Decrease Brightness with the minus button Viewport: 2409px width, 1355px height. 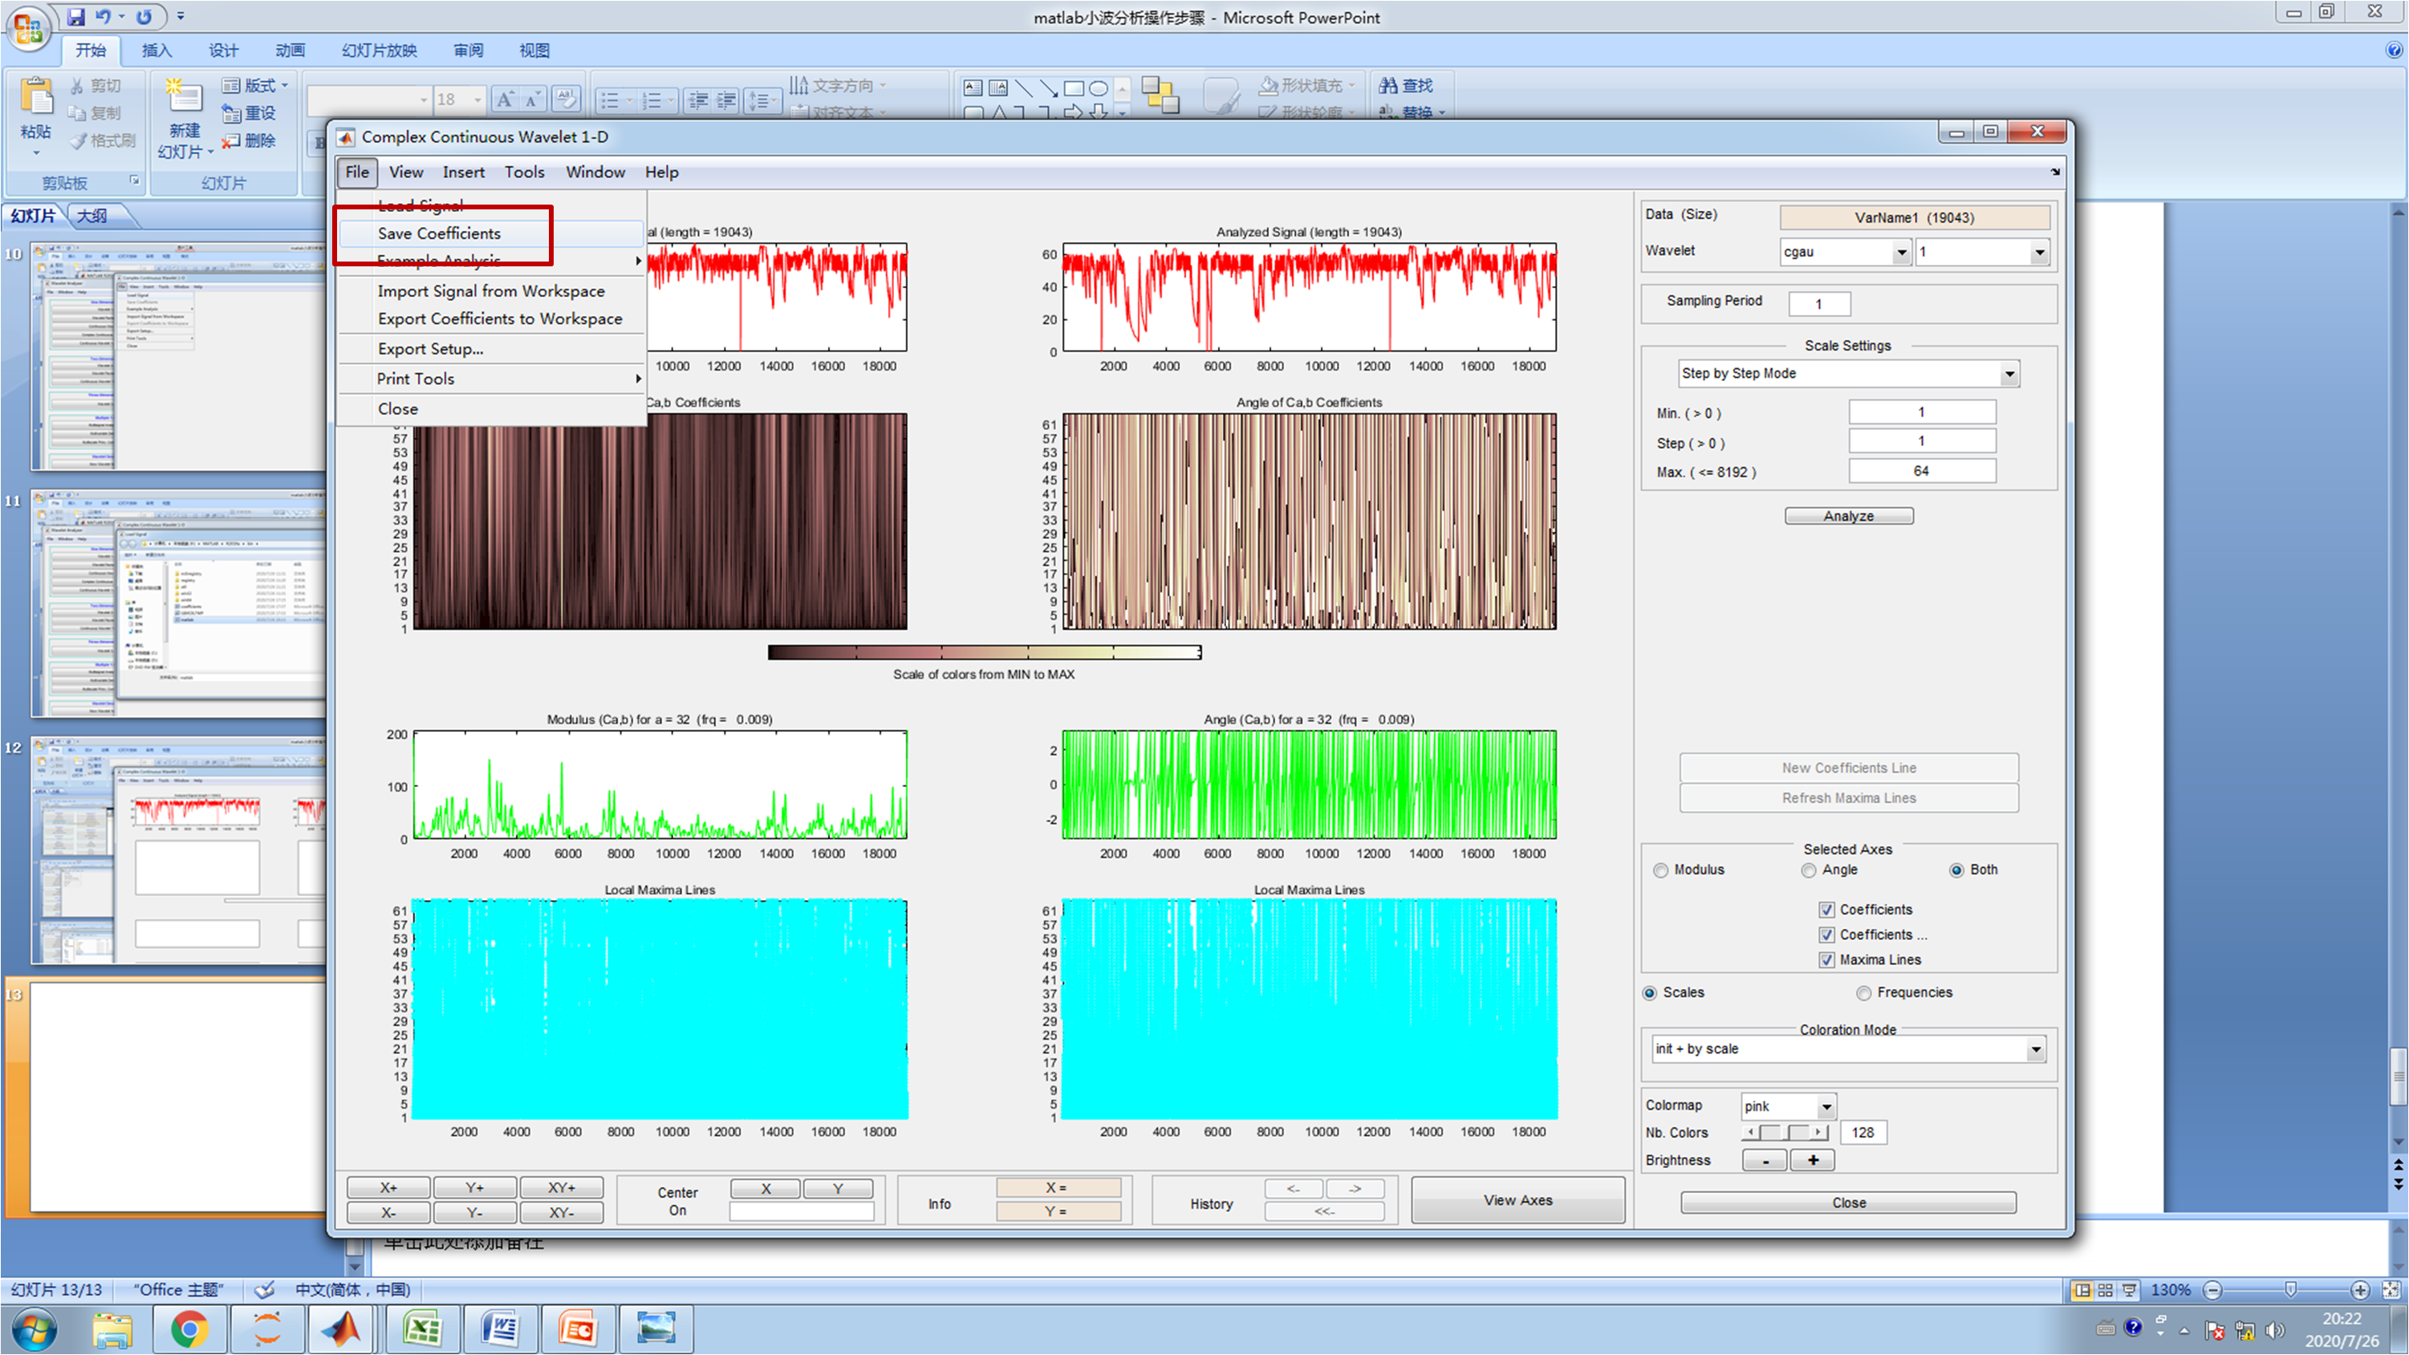[x=1764, y=1159]
